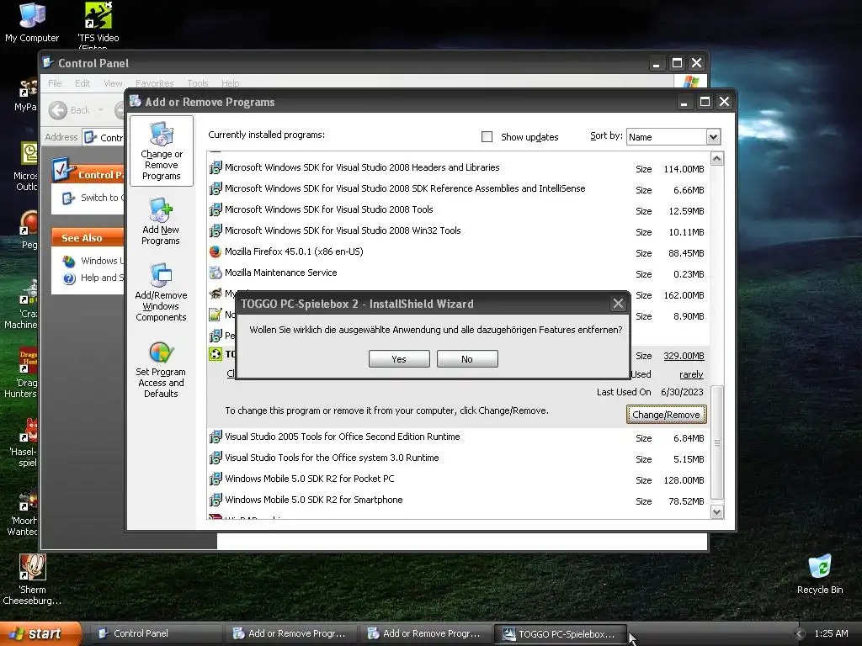Select Visual Studio Tools for the Office system 3.0 Runtime

[458, 458]
